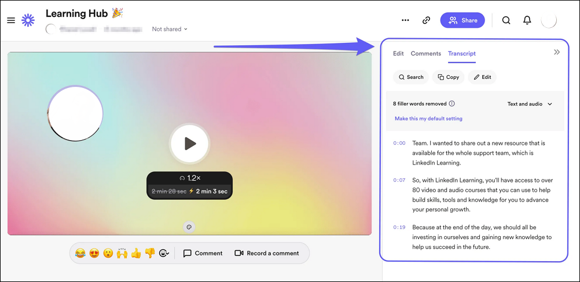Open Text and audio dropdown

click(x=530, y=104)
